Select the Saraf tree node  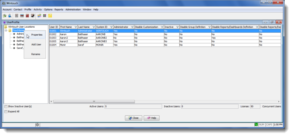(x=20, y=48)
